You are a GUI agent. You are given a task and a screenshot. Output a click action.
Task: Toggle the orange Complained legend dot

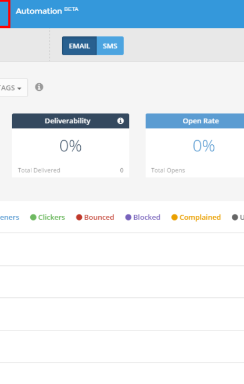[174, 217]
